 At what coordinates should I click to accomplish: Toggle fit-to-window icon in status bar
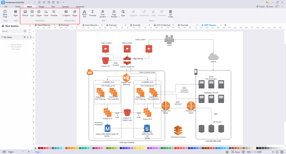coord(277,152)
